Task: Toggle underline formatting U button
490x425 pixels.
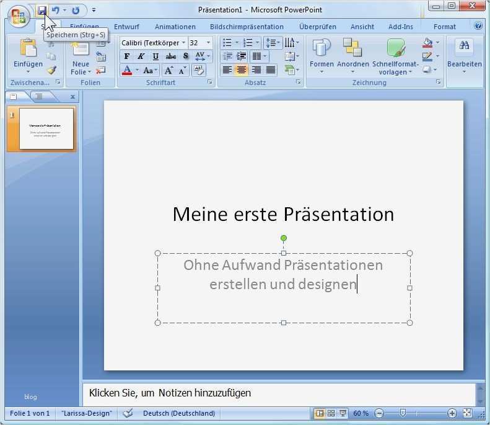Action: pyautogui.click(x=155, y=56)
